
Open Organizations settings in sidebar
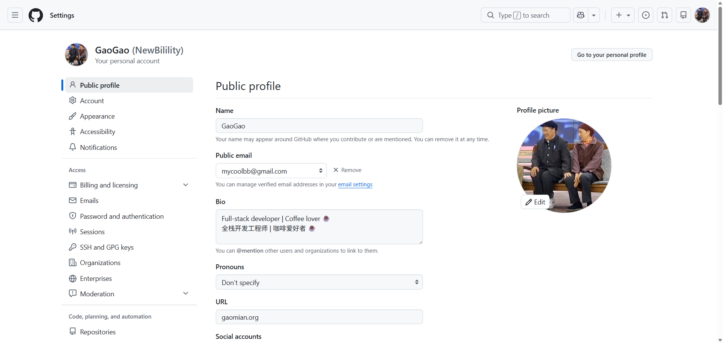[129, 262]
